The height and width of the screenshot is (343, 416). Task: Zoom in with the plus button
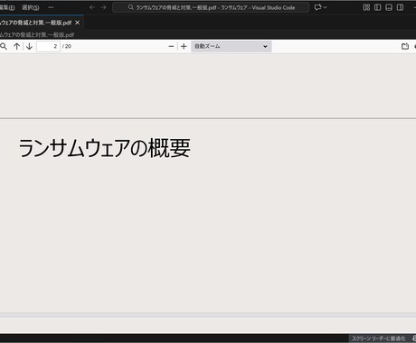[x=184, y=46]
